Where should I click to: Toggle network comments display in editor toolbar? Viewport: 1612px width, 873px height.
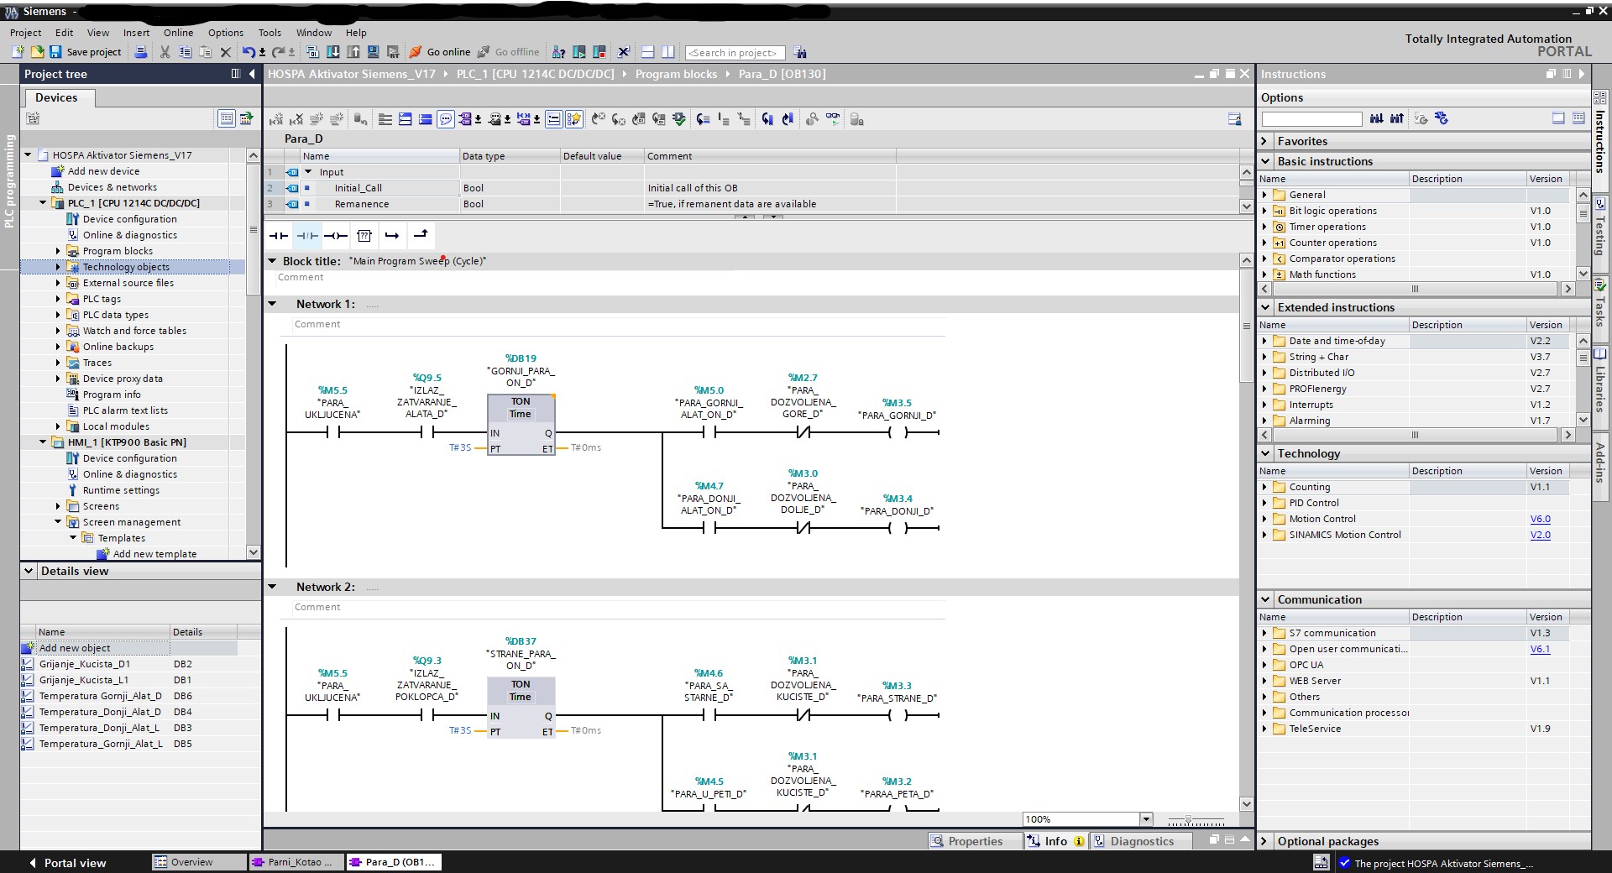click(446, 119)
